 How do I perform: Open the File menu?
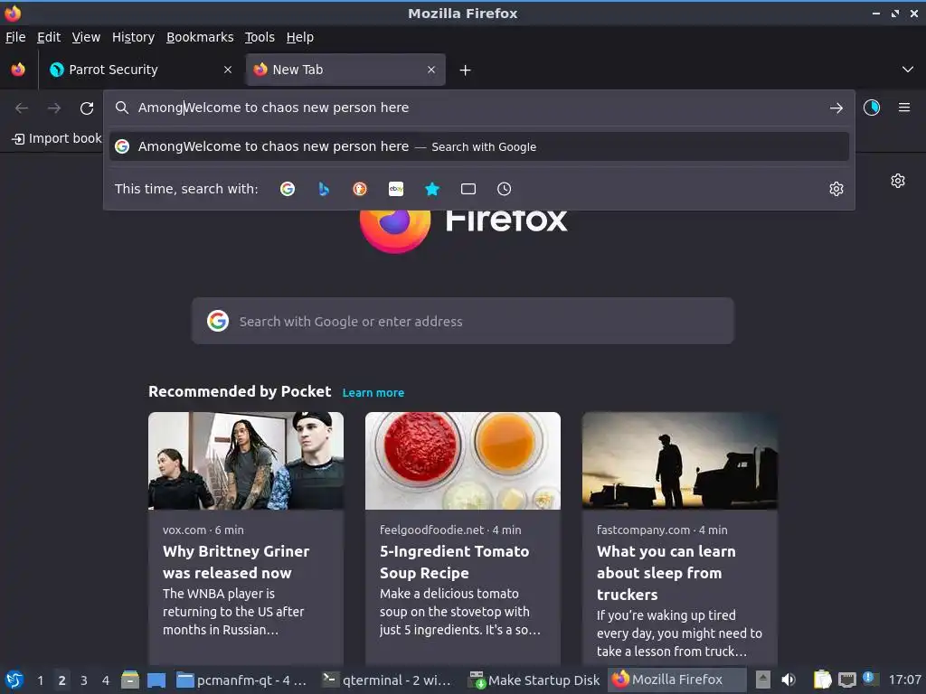point(15,37)
